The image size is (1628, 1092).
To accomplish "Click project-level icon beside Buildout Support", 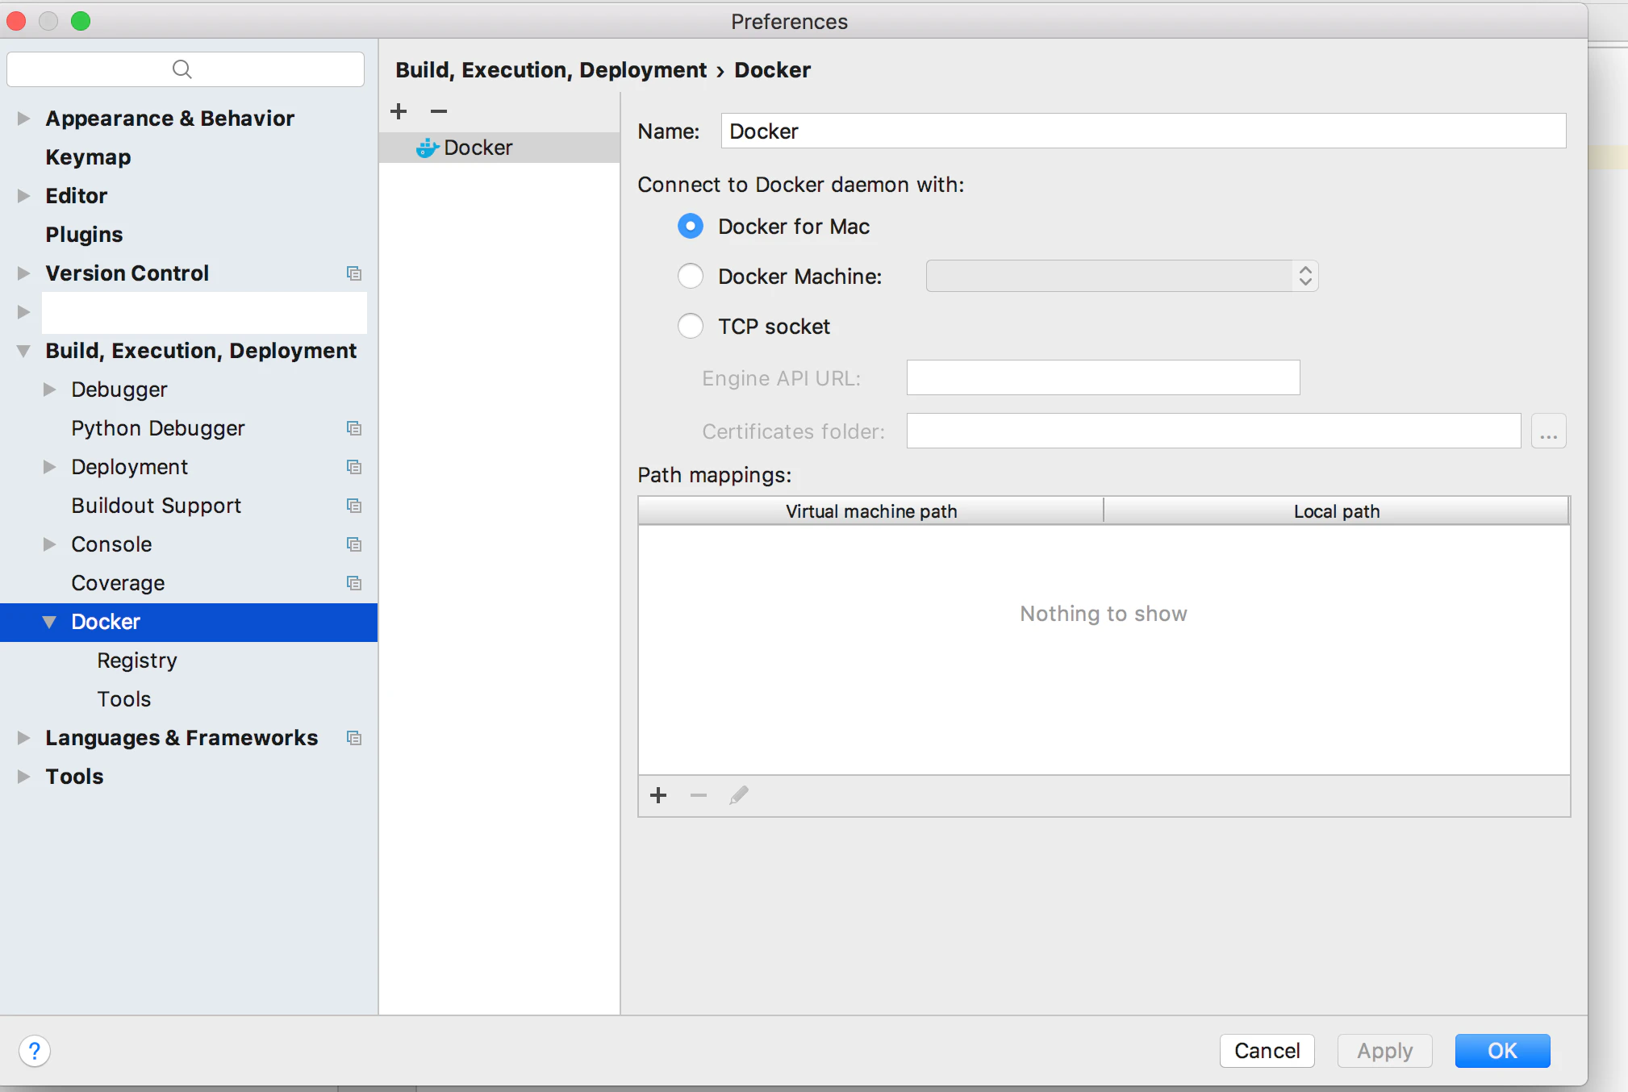I will (353, 506).
